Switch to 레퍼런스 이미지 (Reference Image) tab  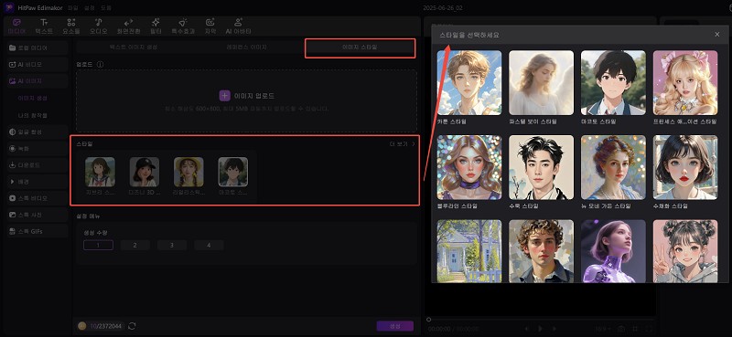(x=246, y=47)
